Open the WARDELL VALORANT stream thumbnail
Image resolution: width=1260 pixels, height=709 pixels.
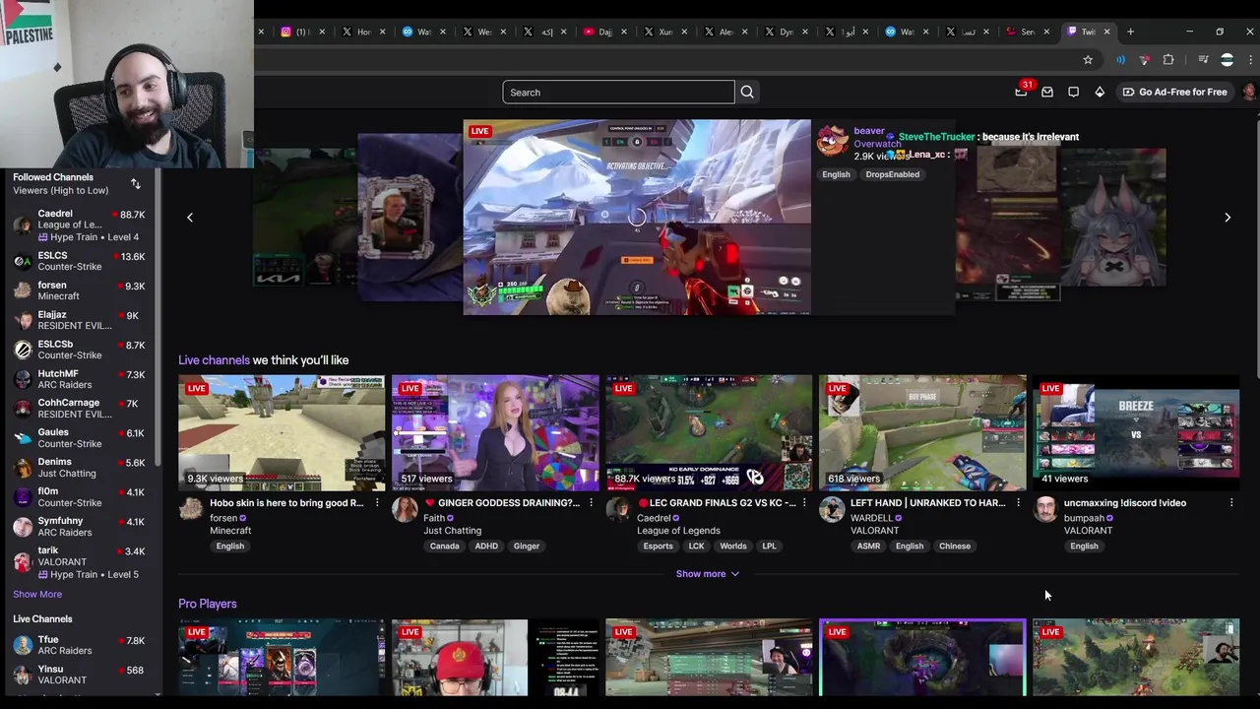click(922, 432)
